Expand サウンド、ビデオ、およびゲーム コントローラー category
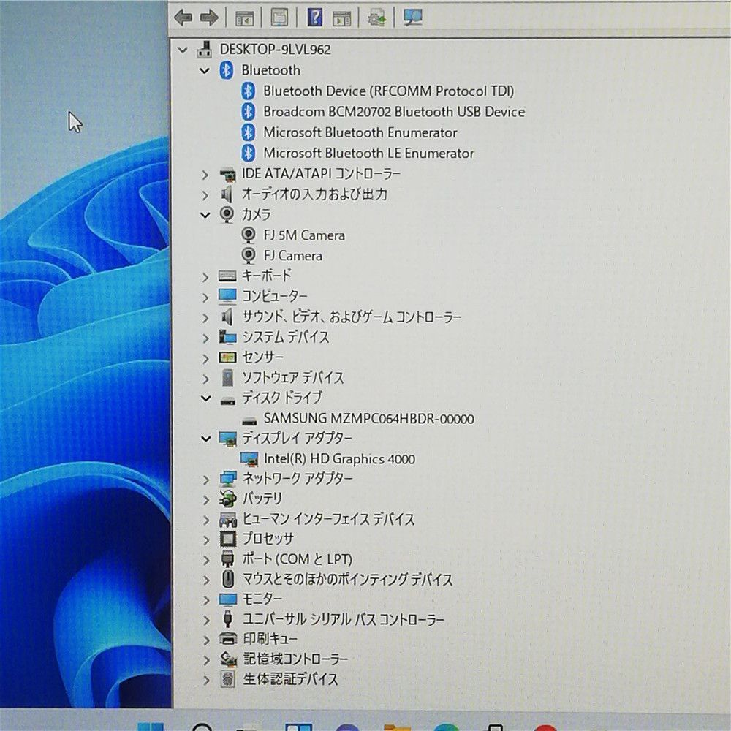731x731 pixels. tap(205, 318)
